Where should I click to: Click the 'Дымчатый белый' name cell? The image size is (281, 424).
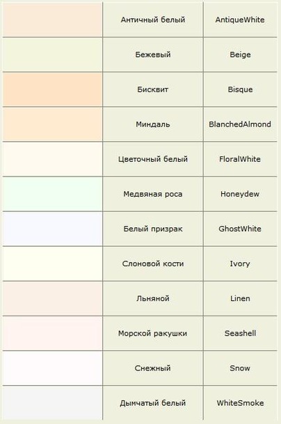153,403
